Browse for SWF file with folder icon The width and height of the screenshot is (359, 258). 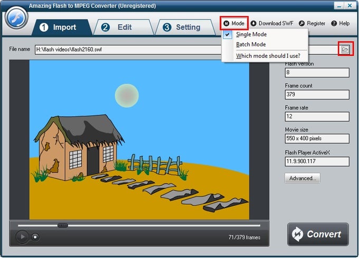(345, 49)
